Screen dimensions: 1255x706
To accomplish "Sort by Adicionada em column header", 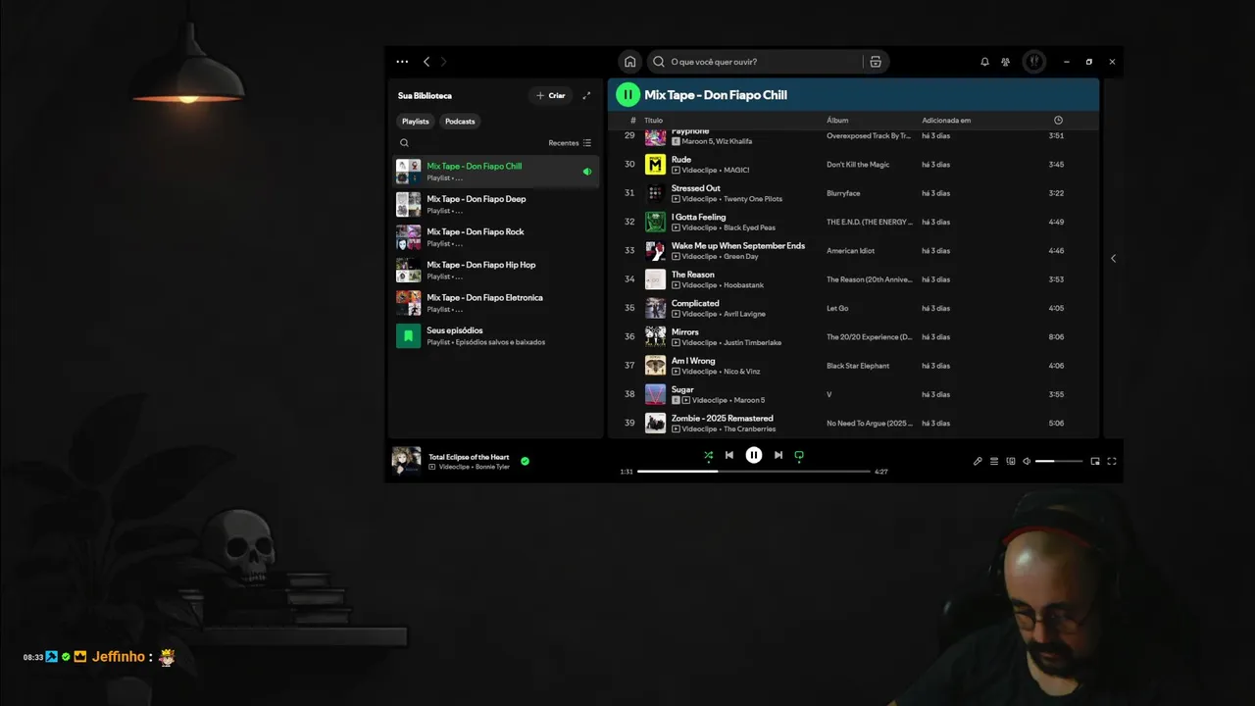I will coord(946,121).
